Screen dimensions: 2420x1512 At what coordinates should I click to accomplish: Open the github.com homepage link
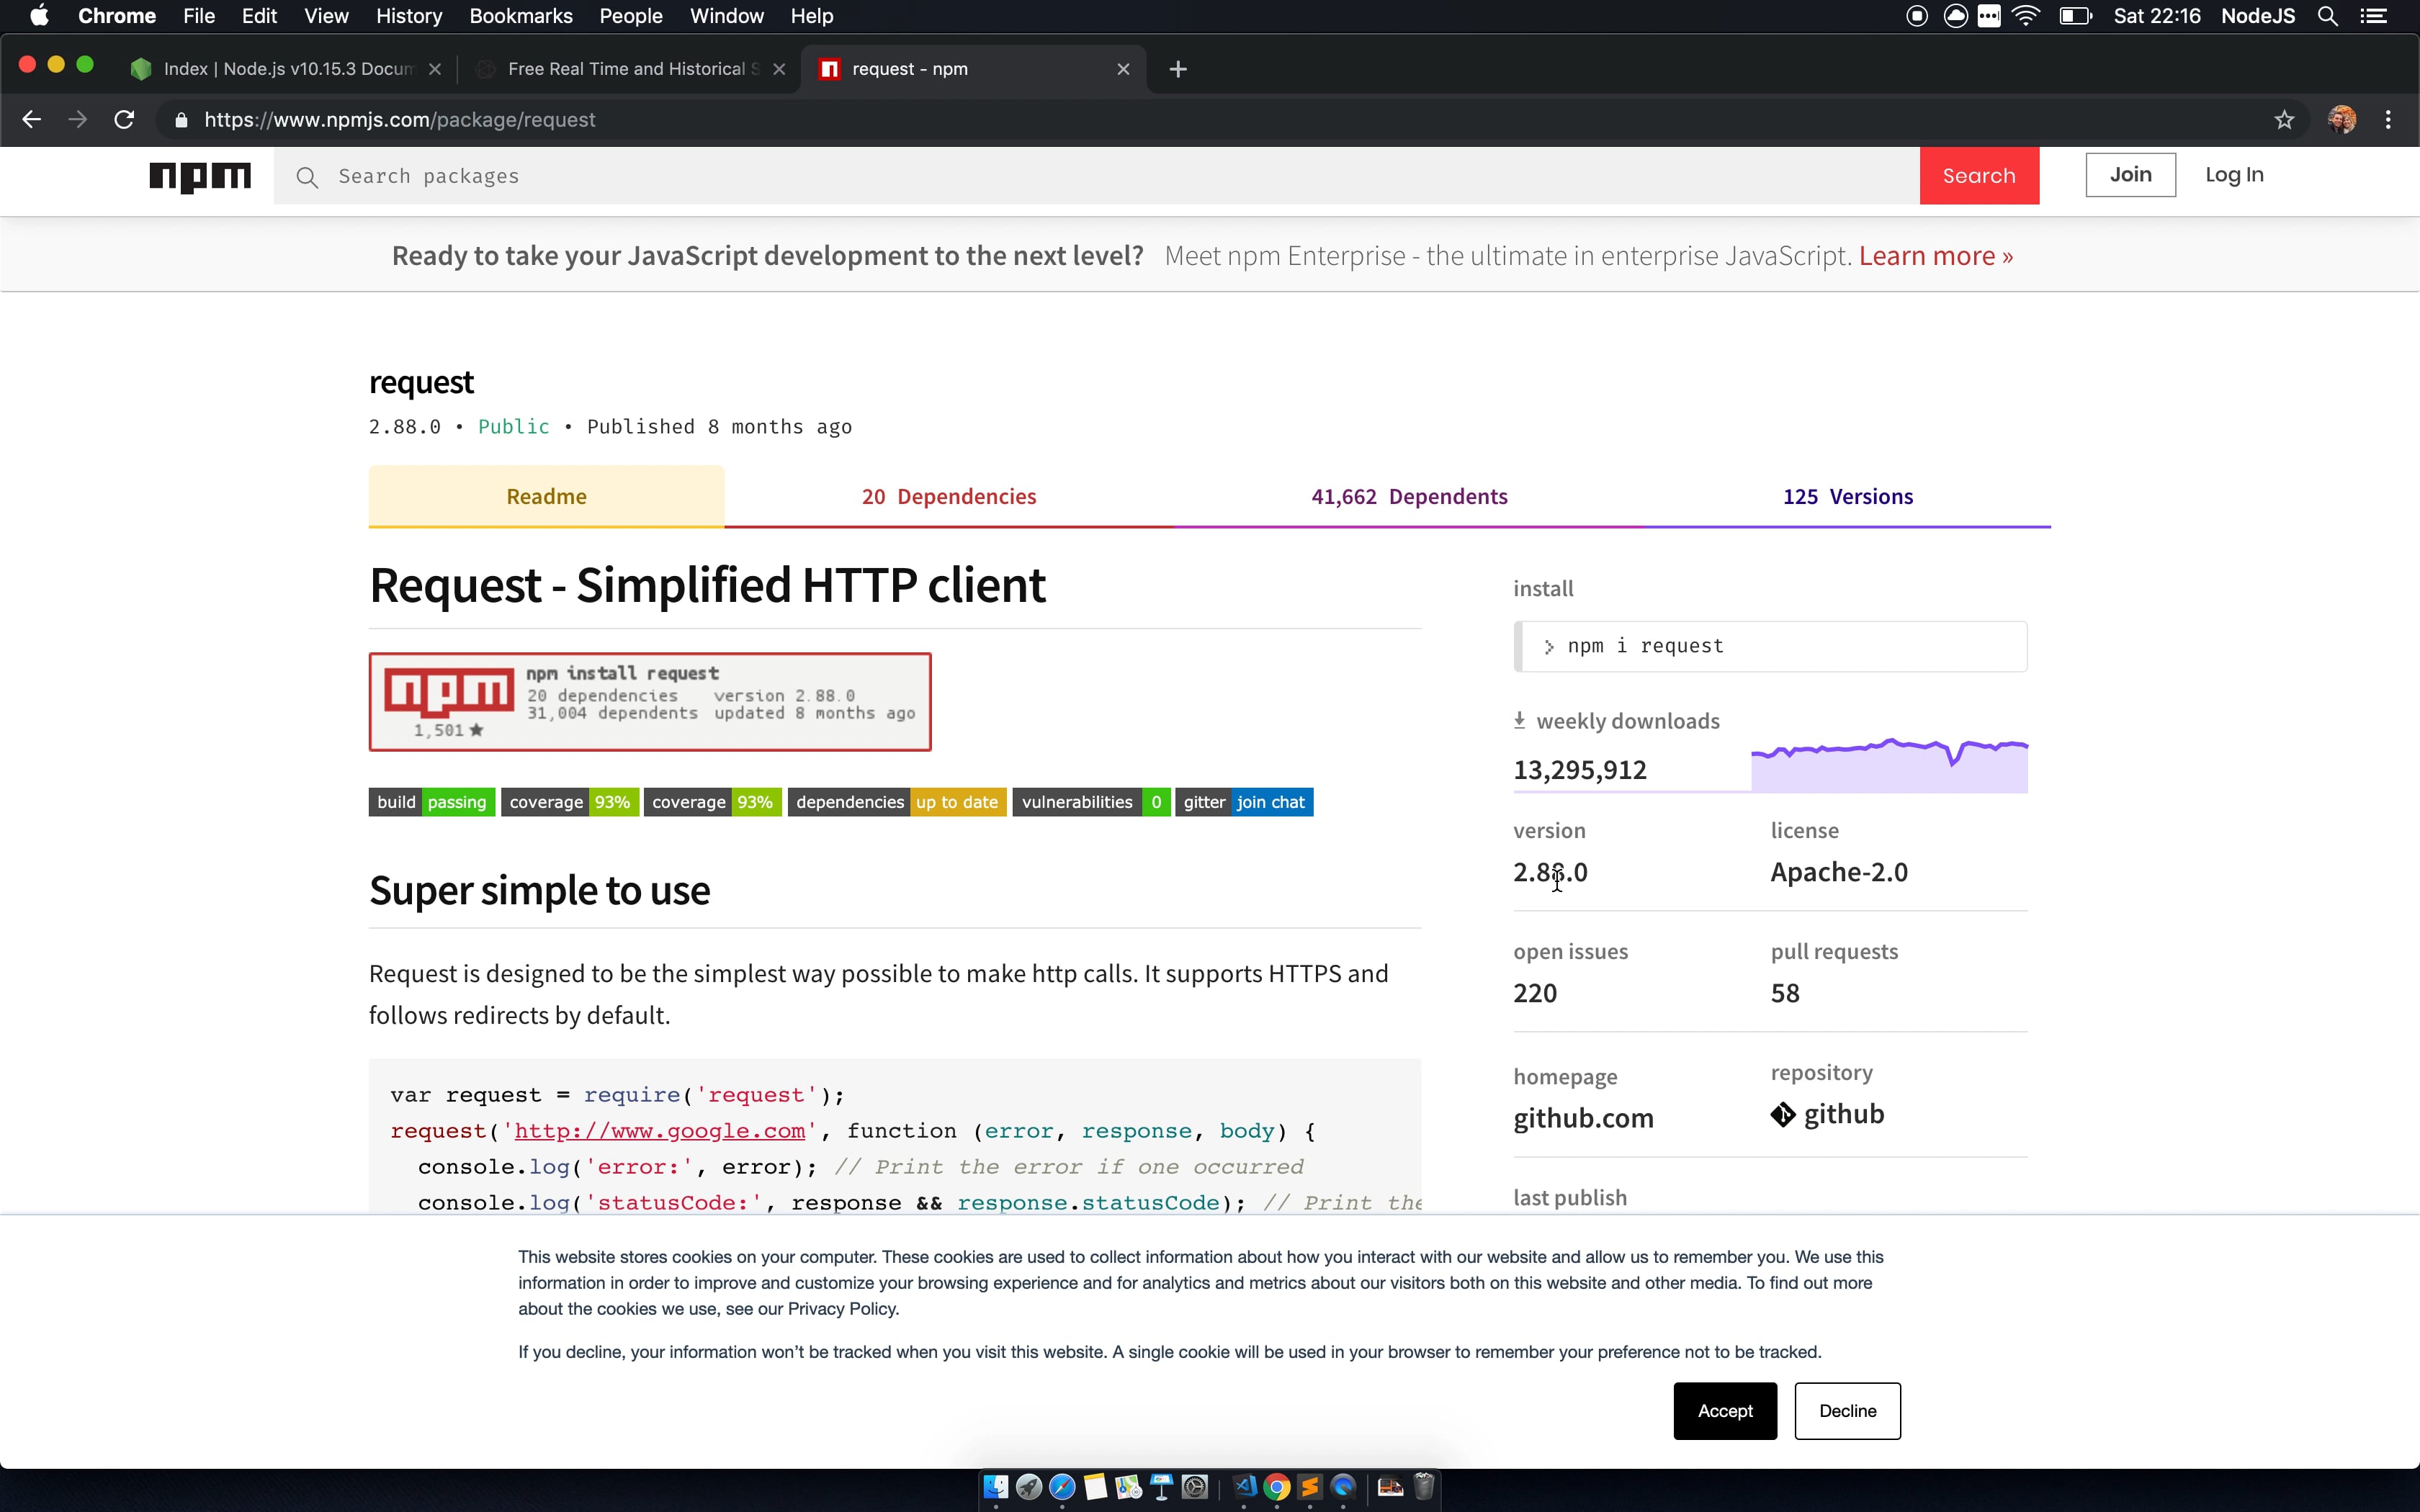point(1583,1118)
